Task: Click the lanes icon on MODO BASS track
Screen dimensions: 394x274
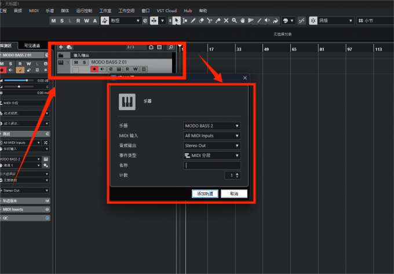Action: [x=144, y=69]
